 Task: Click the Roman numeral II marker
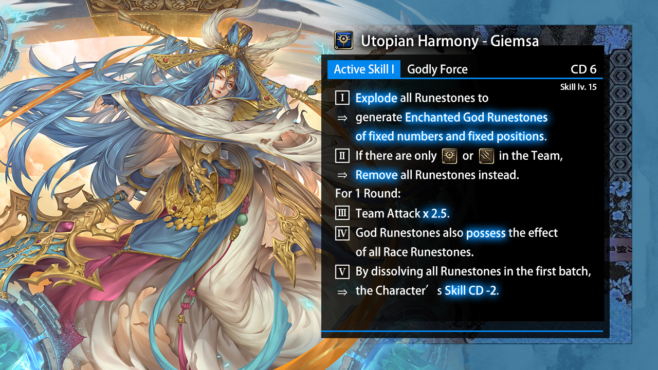coord(342,156)
